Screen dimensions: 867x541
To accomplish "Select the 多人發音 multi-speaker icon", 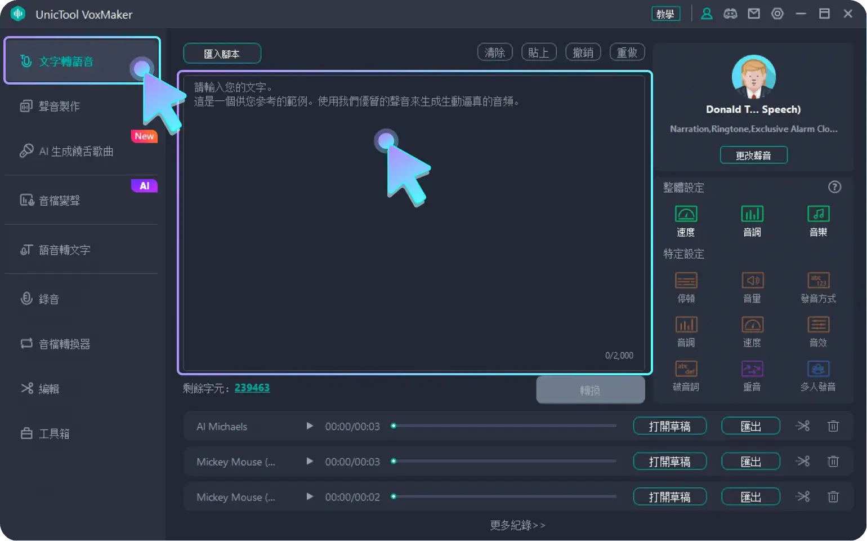I will coord(819,369).
